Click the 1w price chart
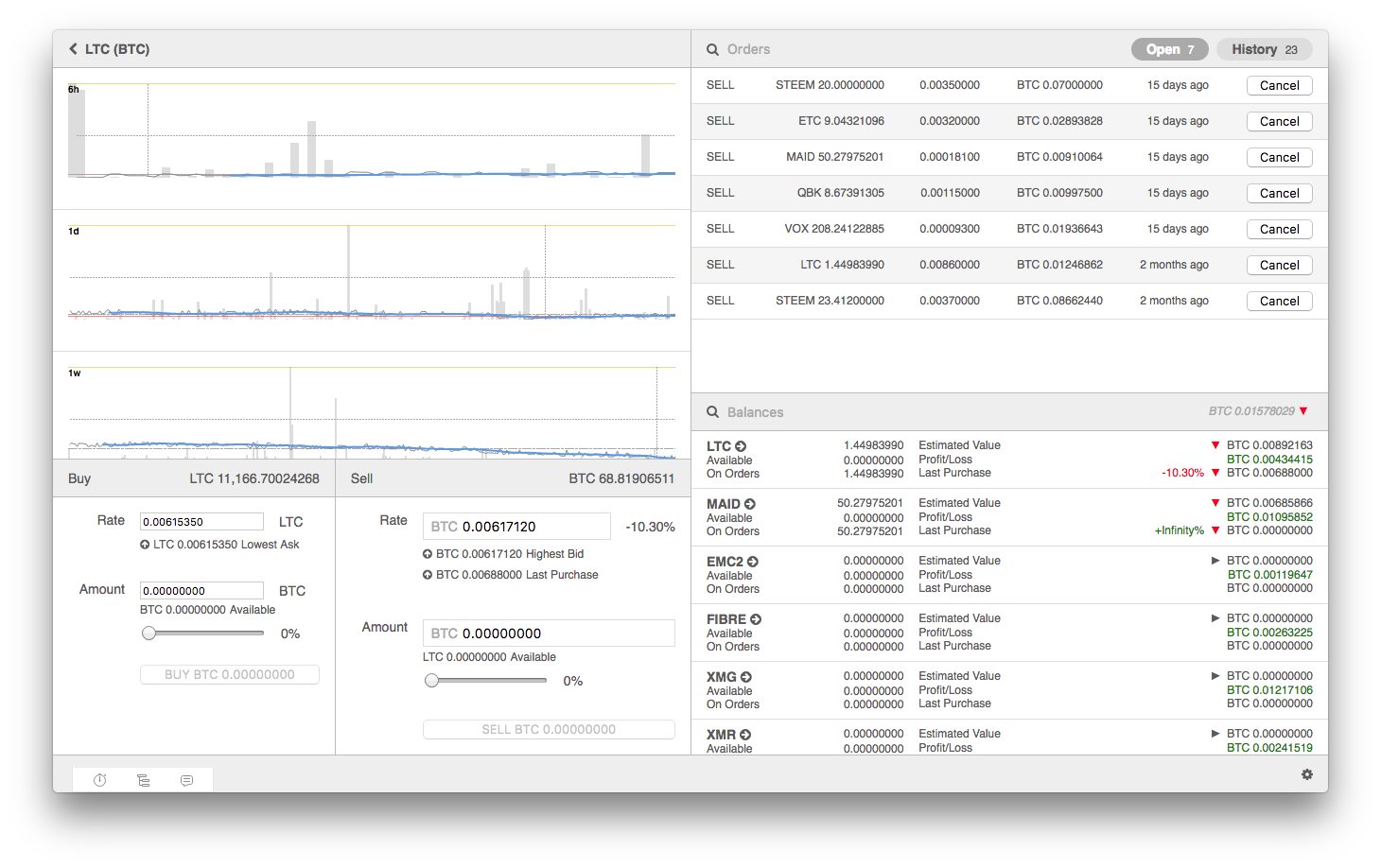This screenshot has width=1381, height=868. click(x=372, y=412)
